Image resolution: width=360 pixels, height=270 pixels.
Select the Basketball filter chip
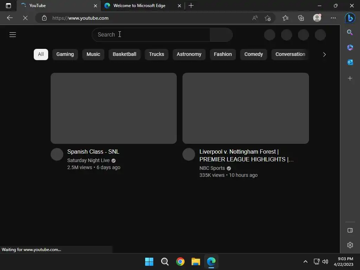click(x=124, y=54)
